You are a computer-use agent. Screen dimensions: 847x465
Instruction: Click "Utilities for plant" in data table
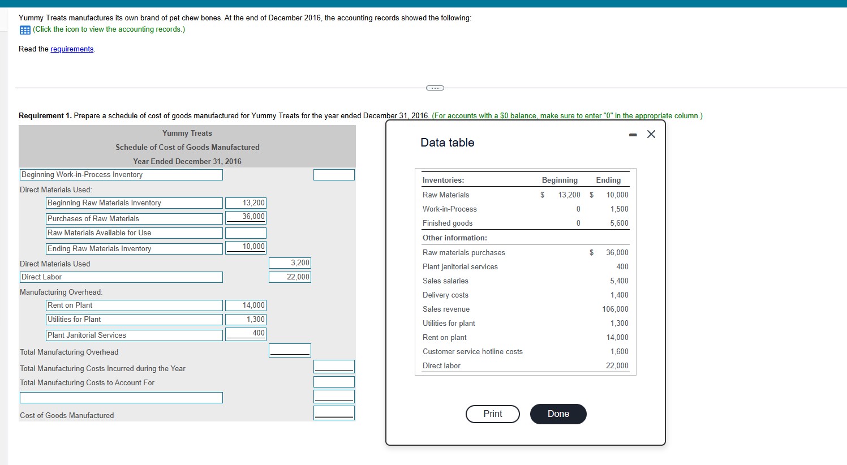(x=449, y=323)
